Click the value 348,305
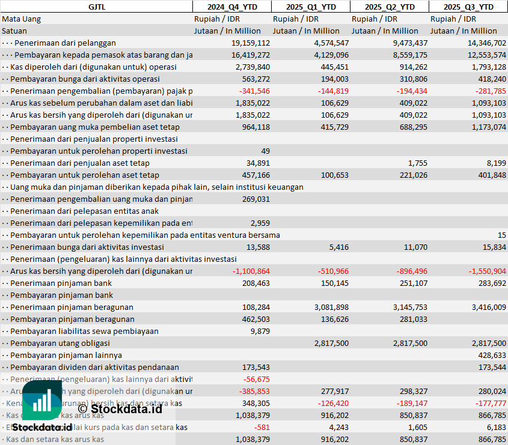 (256, 403)
